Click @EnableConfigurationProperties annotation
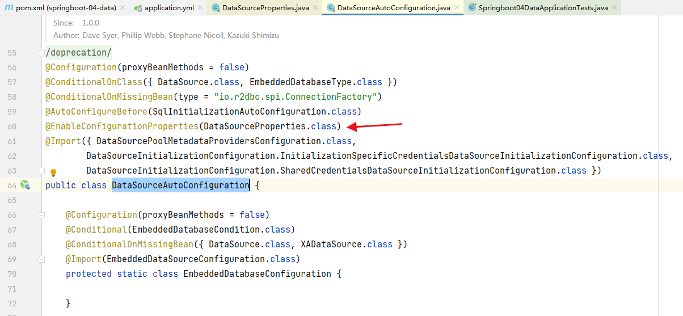 point(122,127)
